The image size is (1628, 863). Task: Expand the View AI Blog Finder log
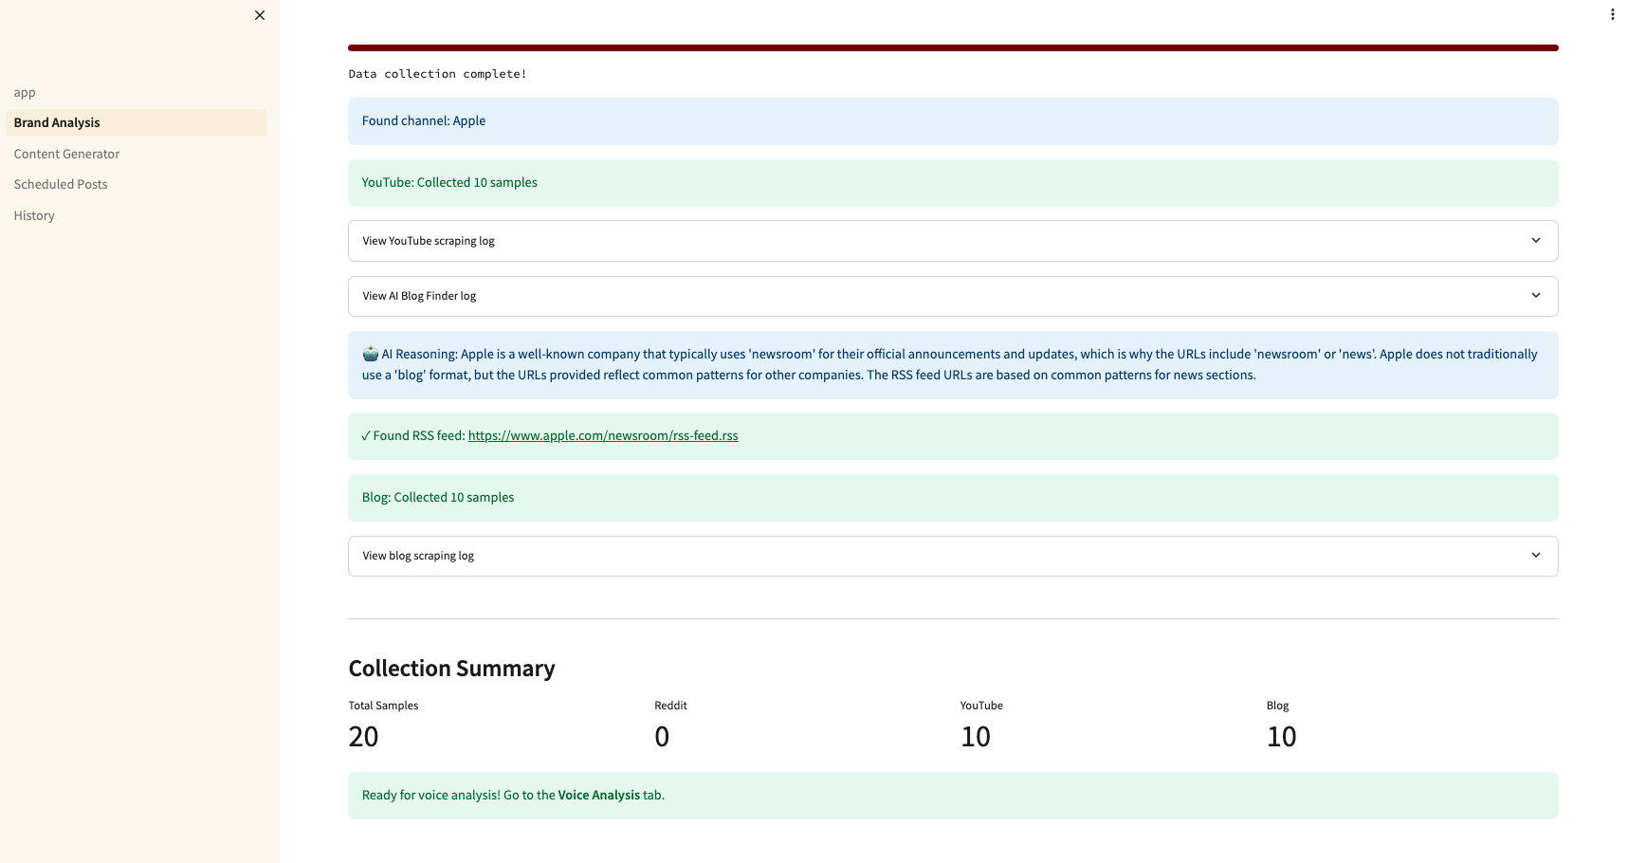tap(952, 296)
